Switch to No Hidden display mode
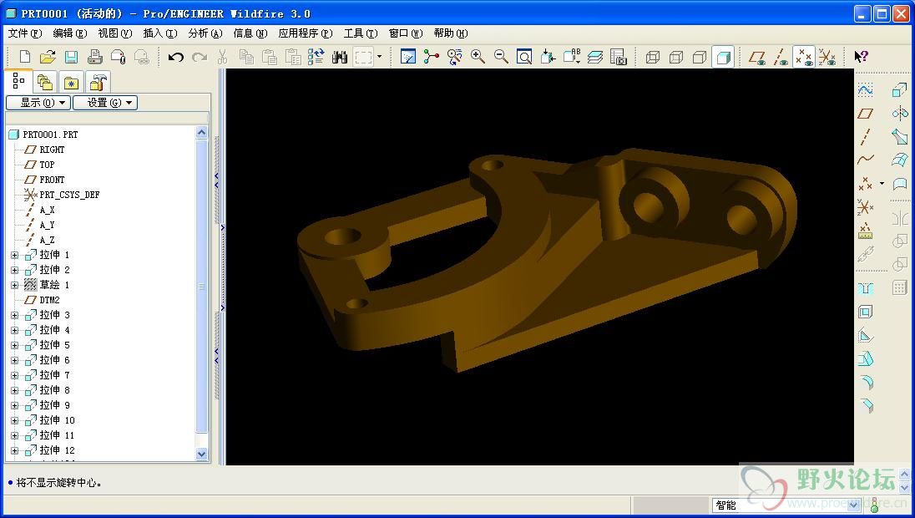915x518 pixels. [700, 57]
